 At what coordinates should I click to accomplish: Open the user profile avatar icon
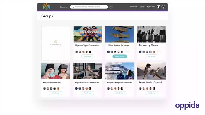click(158, 7)
